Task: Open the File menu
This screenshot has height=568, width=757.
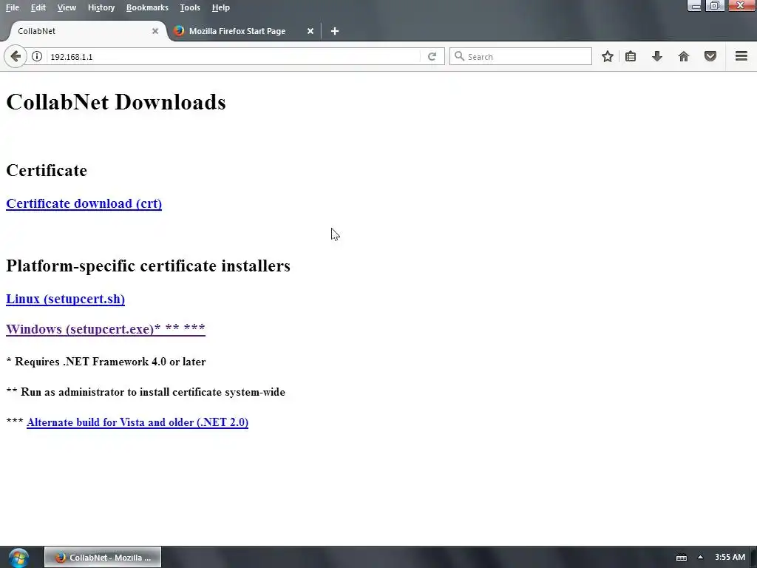Action: [x=13, y=7]
